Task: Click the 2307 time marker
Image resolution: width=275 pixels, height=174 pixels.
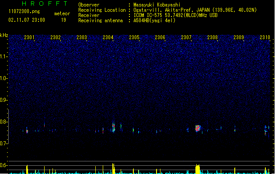Action: pos(186,37)
